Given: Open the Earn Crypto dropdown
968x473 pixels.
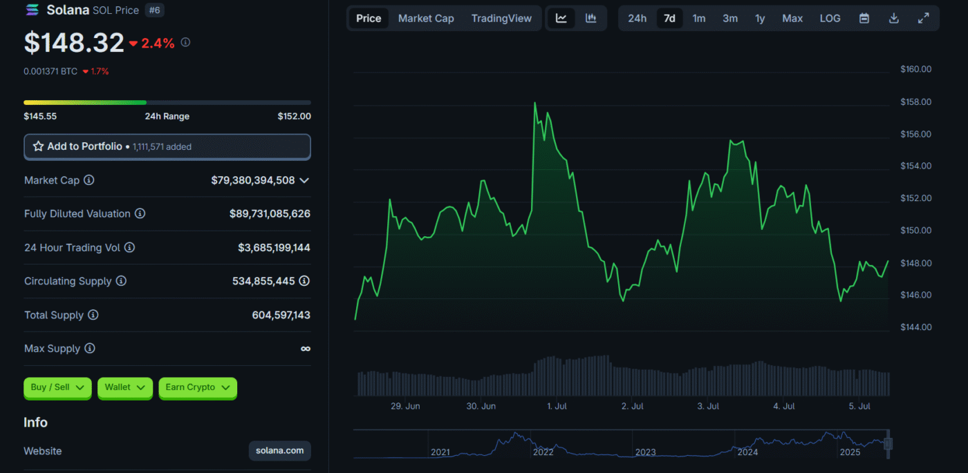Looking at the screenshot, I should coord(198,387).
